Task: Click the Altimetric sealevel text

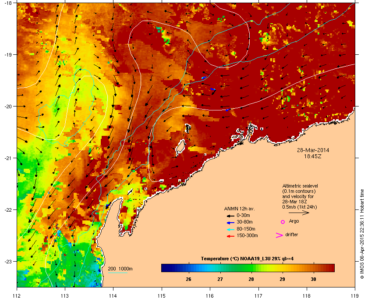Action: coord(300,186)
